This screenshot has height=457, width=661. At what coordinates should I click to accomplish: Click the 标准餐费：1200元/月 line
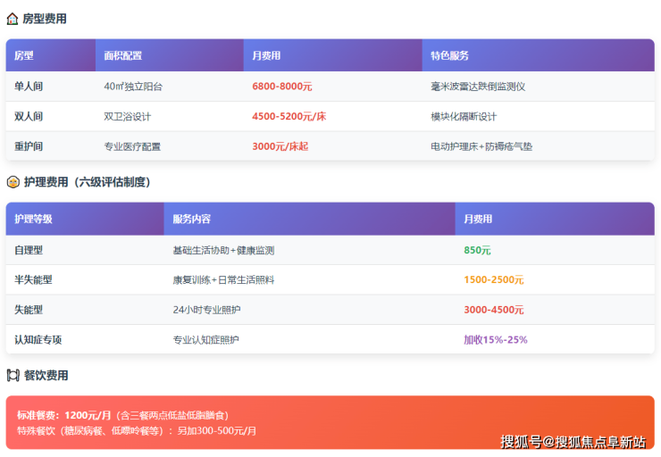[123, 415]
